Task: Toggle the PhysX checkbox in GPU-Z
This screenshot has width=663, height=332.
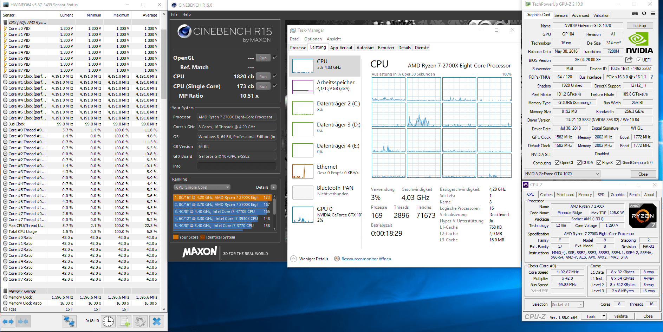Action: [x=599, y=163]
